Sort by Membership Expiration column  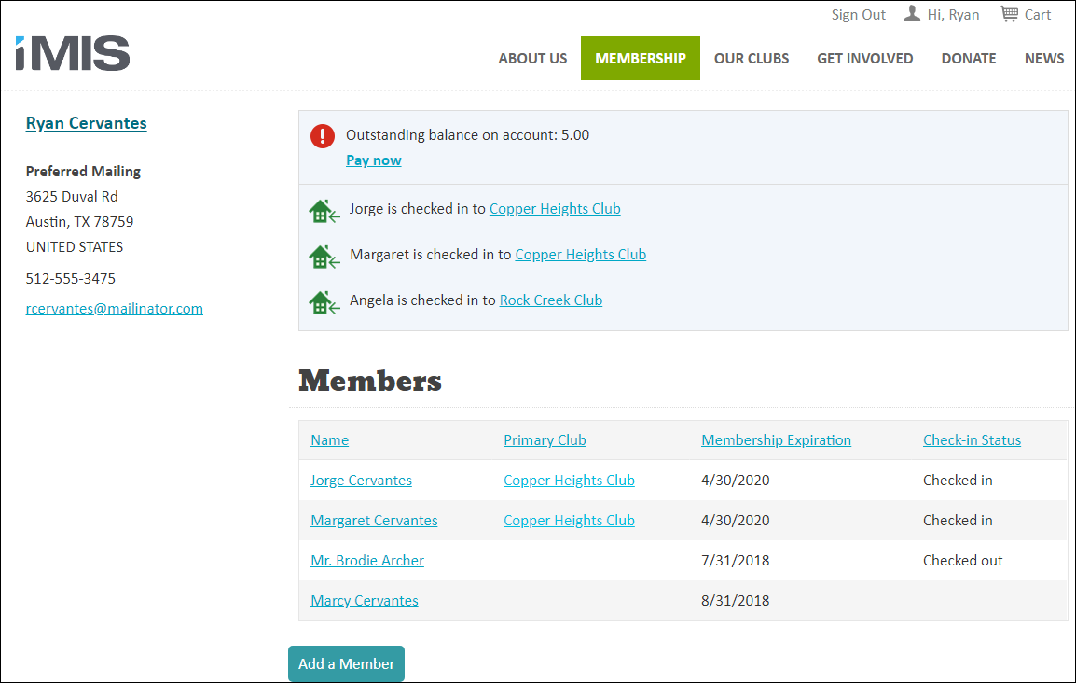click(776, 440)
